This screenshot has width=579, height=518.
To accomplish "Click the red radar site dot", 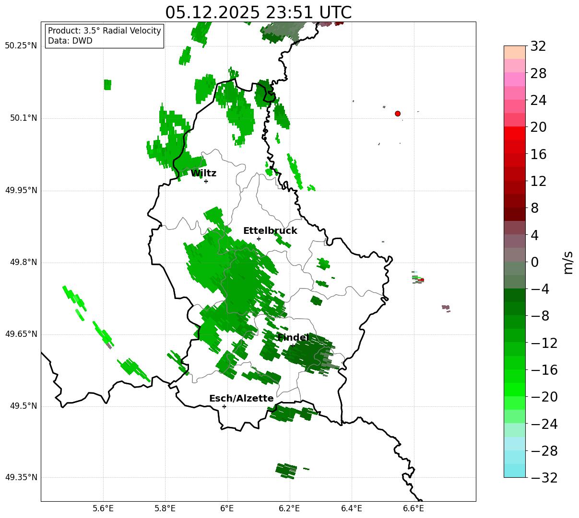I will tap(398, 114).
